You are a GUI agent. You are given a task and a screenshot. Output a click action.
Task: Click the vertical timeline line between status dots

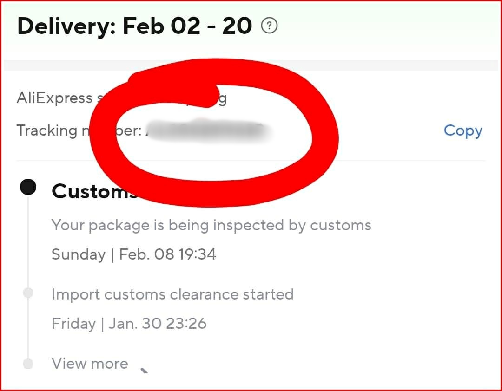(x=28, y=241)
